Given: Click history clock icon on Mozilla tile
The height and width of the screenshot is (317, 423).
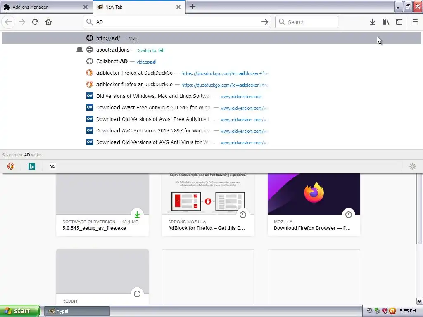Looking at the screenshot, I should click(x=349, y=215).
